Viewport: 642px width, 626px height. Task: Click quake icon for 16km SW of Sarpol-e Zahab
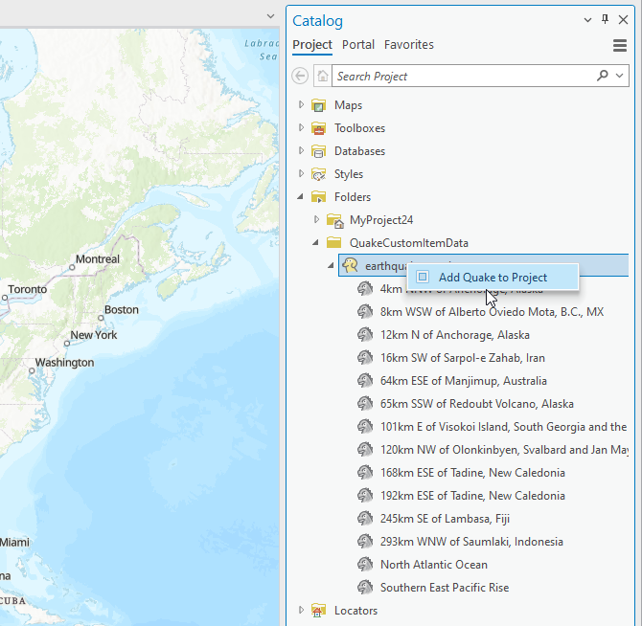[365, 357]
